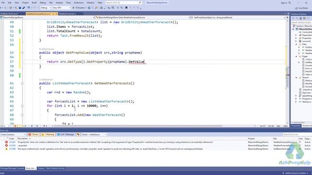Click navigate forward arrow in editor status strip
This screenshot has width=312, height=175.
coord(37,126)
